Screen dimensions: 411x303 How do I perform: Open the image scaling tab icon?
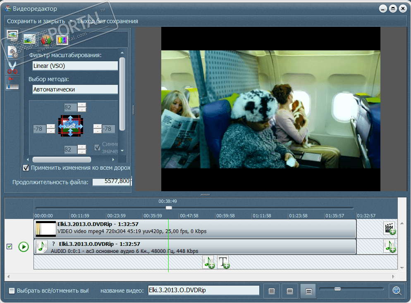point(30,40)
